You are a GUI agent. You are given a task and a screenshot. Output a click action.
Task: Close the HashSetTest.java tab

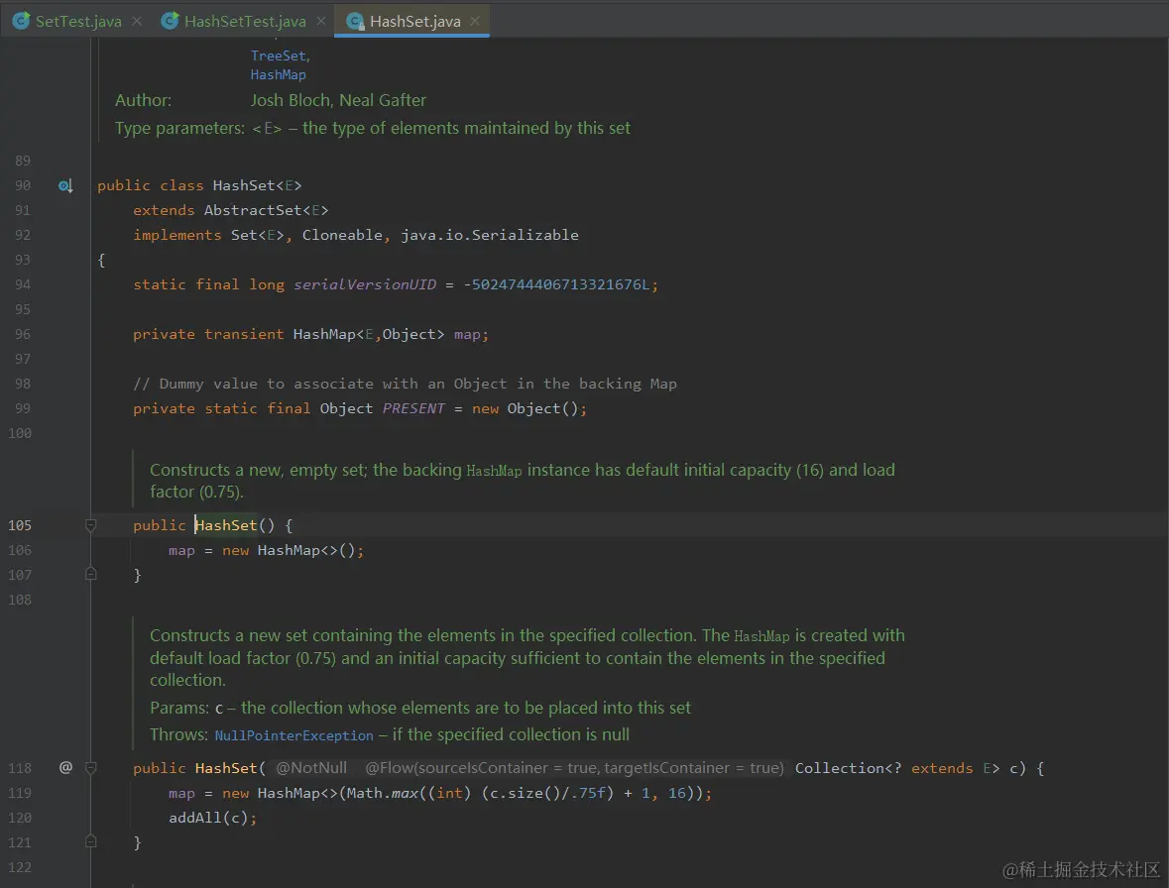point(320,21)
